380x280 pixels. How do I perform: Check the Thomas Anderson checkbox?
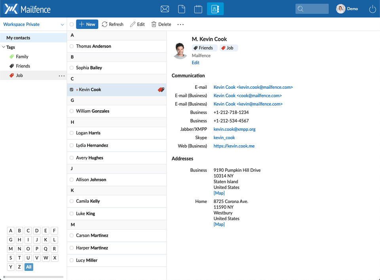(x=72, y=46)
